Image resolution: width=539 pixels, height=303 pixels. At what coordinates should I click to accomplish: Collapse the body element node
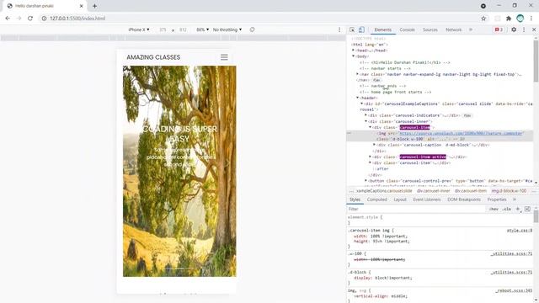(x=353, y=56)
